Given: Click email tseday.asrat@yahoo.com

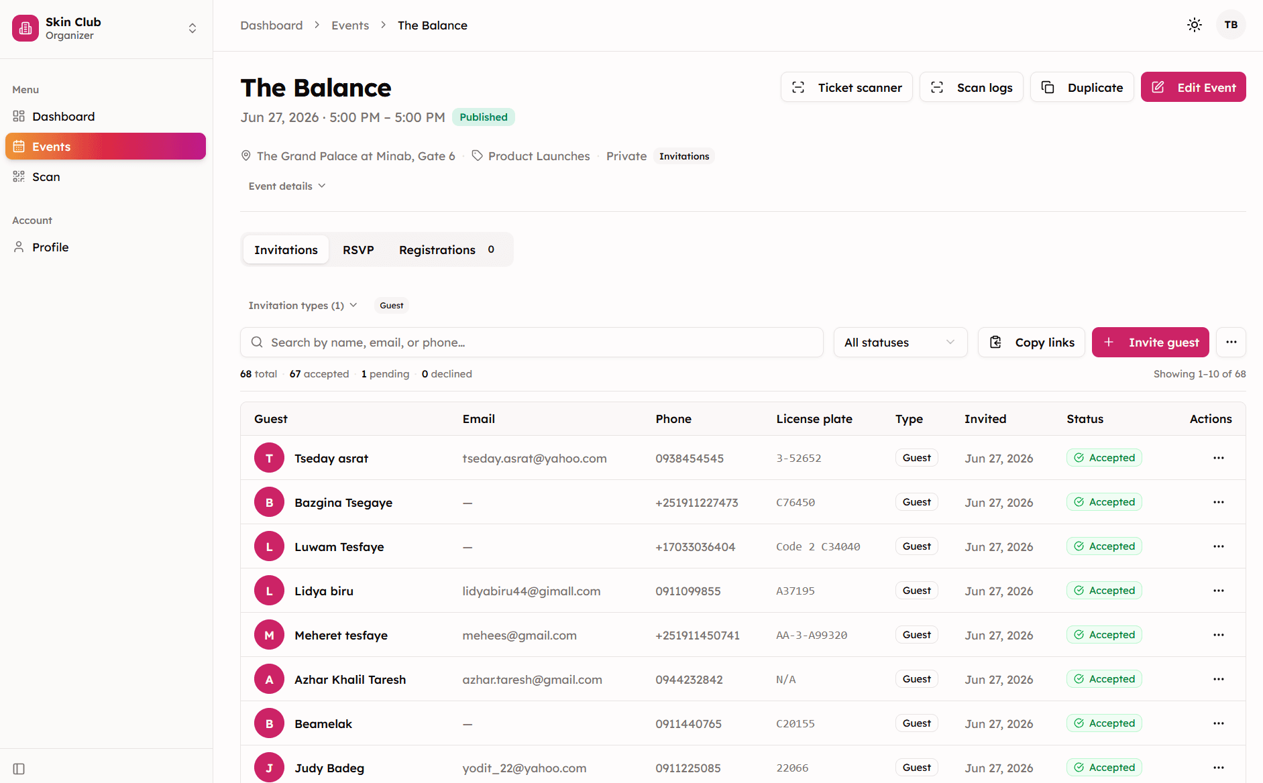Looking at the screenshot, I should tap(535, 459).
